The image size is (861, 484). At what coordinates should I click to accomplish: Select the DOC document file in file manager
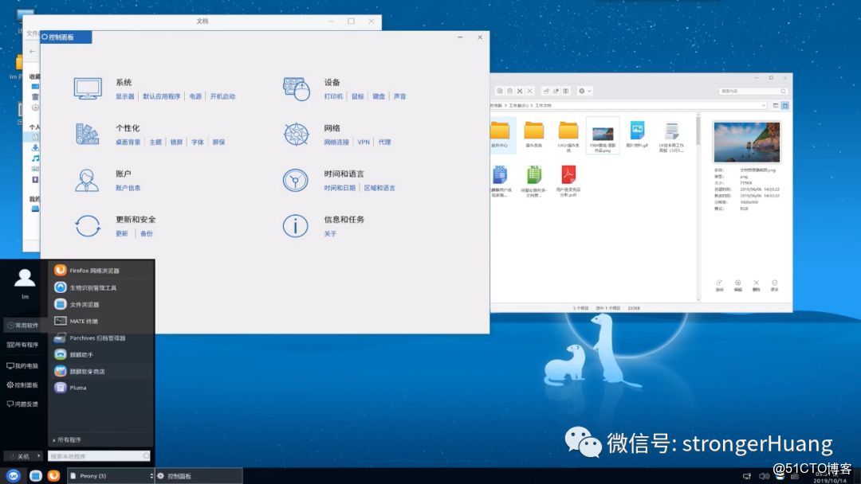click(500, 181)
